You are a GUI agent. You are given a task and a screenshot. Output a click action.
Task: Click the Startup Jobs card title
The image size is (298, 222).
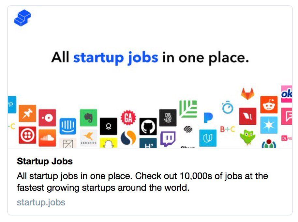[45, 161]
